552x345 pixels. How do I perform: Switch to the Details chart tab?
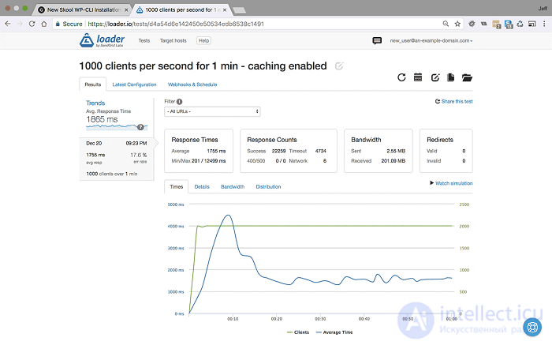coord(202,187)
